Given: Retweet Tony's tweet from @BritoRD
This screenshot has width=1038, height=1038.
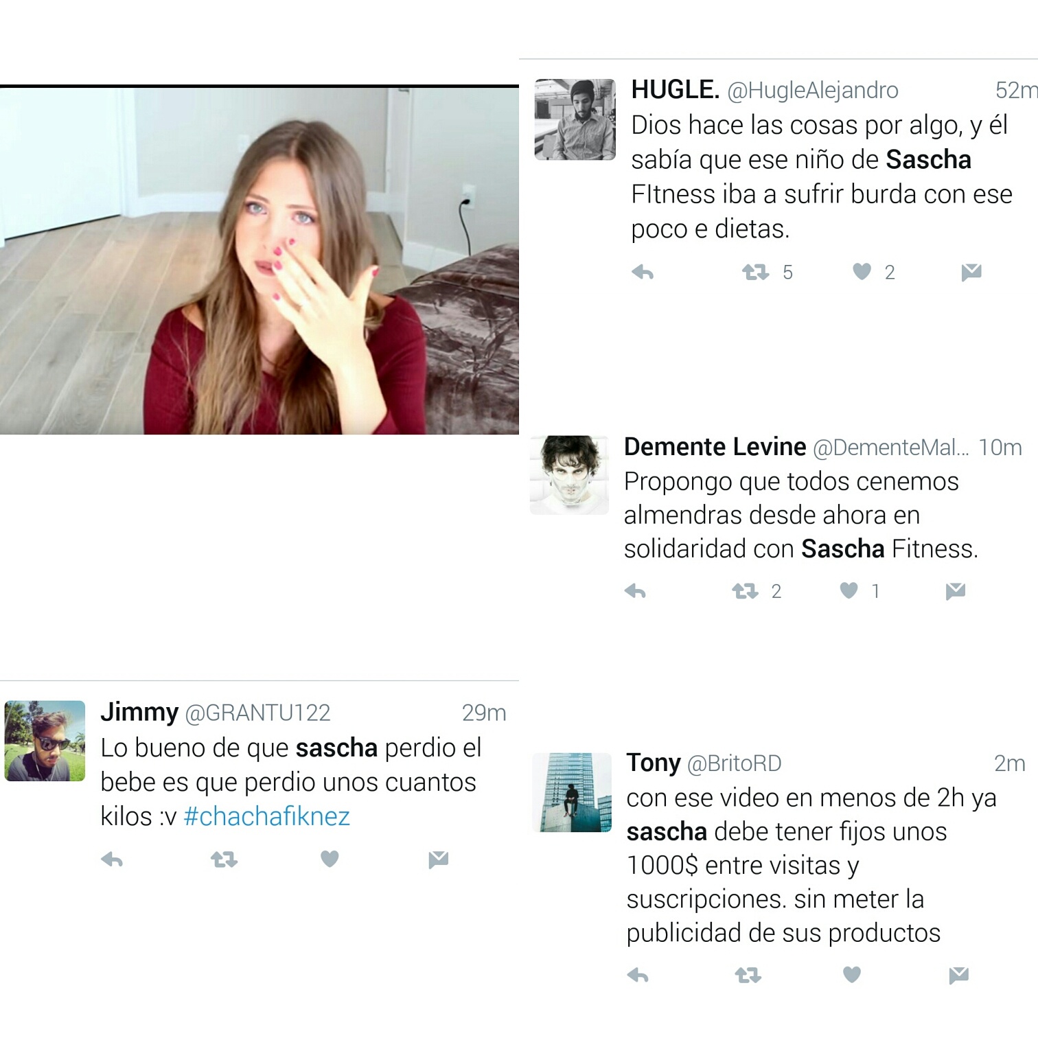Looking at the screenshot, I should tap(748, 976).
